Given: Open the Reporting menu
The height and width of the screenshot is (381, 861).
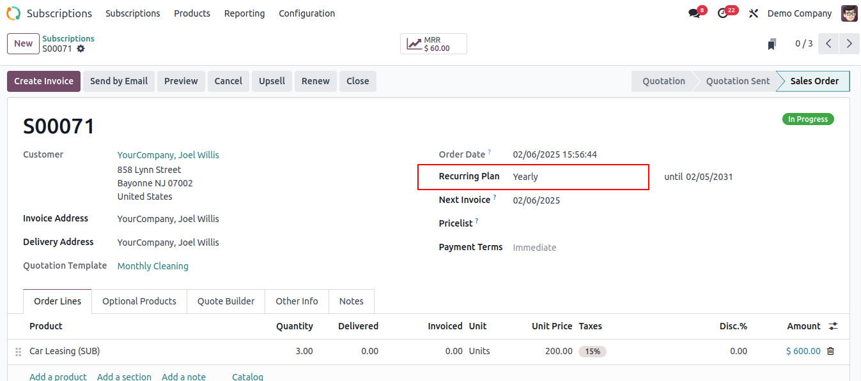Looking at the screenshot, I should click(x=244, y=13).
